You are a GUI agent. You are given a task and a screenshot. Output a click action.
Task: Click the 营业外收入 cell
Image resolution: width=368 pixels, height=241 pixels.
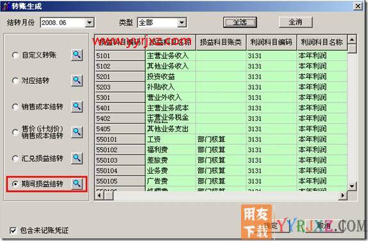pyautogui.click(x=171, y=97)
